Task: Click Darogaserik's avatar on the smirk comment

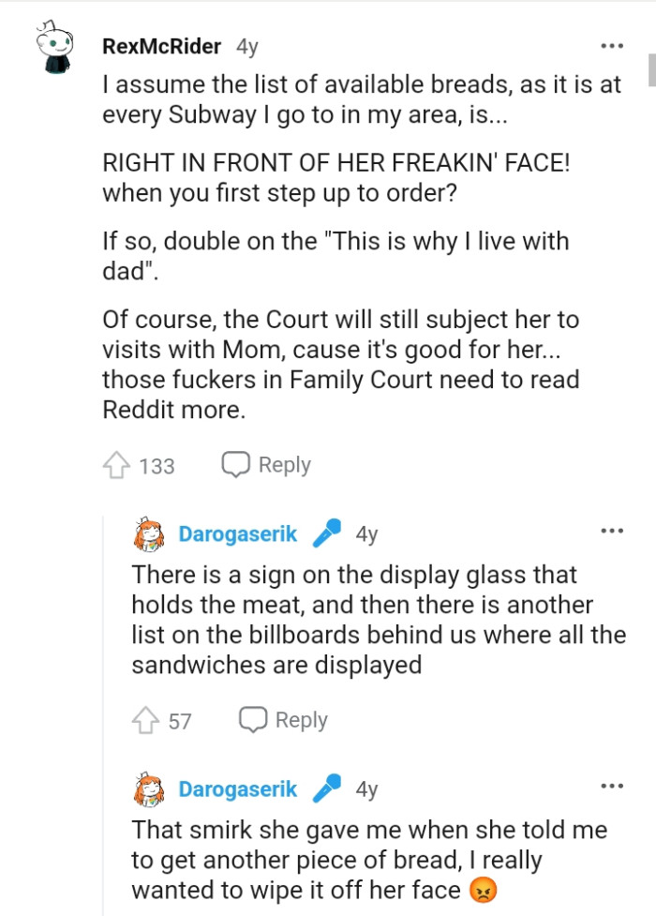Action: 150,790
